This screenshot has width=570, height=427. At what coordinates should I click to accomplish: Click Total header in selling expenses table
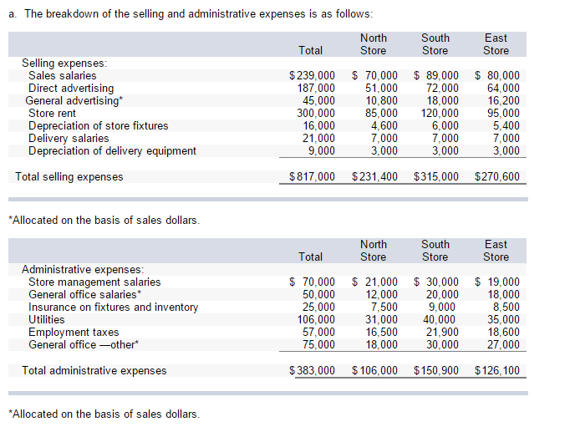[x=310, y=50]
